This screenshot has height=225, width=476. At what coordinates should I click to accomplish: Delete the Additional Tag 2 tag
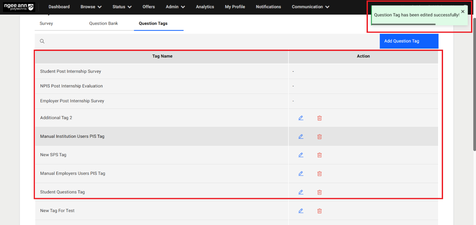[x=319, y=118]
